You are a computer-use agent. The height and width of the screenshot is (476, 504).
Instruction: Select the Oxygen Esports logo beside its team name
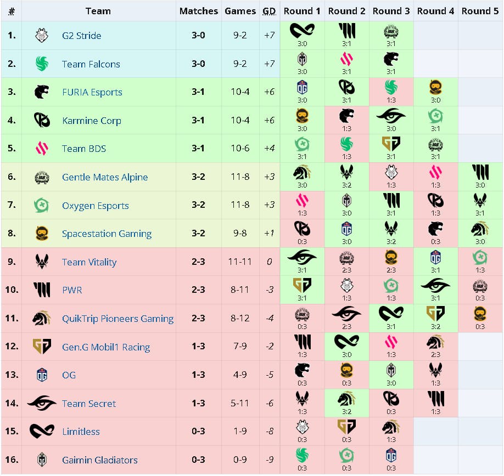coord(42,206)
